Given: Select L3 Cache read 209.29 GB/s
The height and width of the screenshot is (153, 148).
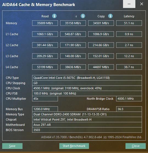Looking at the screenshot, I should coord(45,56).
